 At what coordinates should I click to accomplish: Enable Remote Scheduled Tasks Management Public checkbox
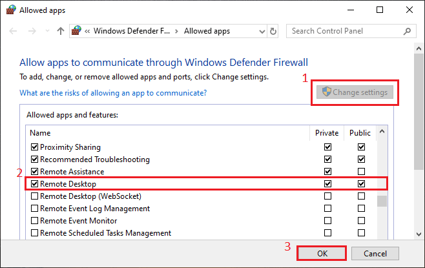coord(361,232)
